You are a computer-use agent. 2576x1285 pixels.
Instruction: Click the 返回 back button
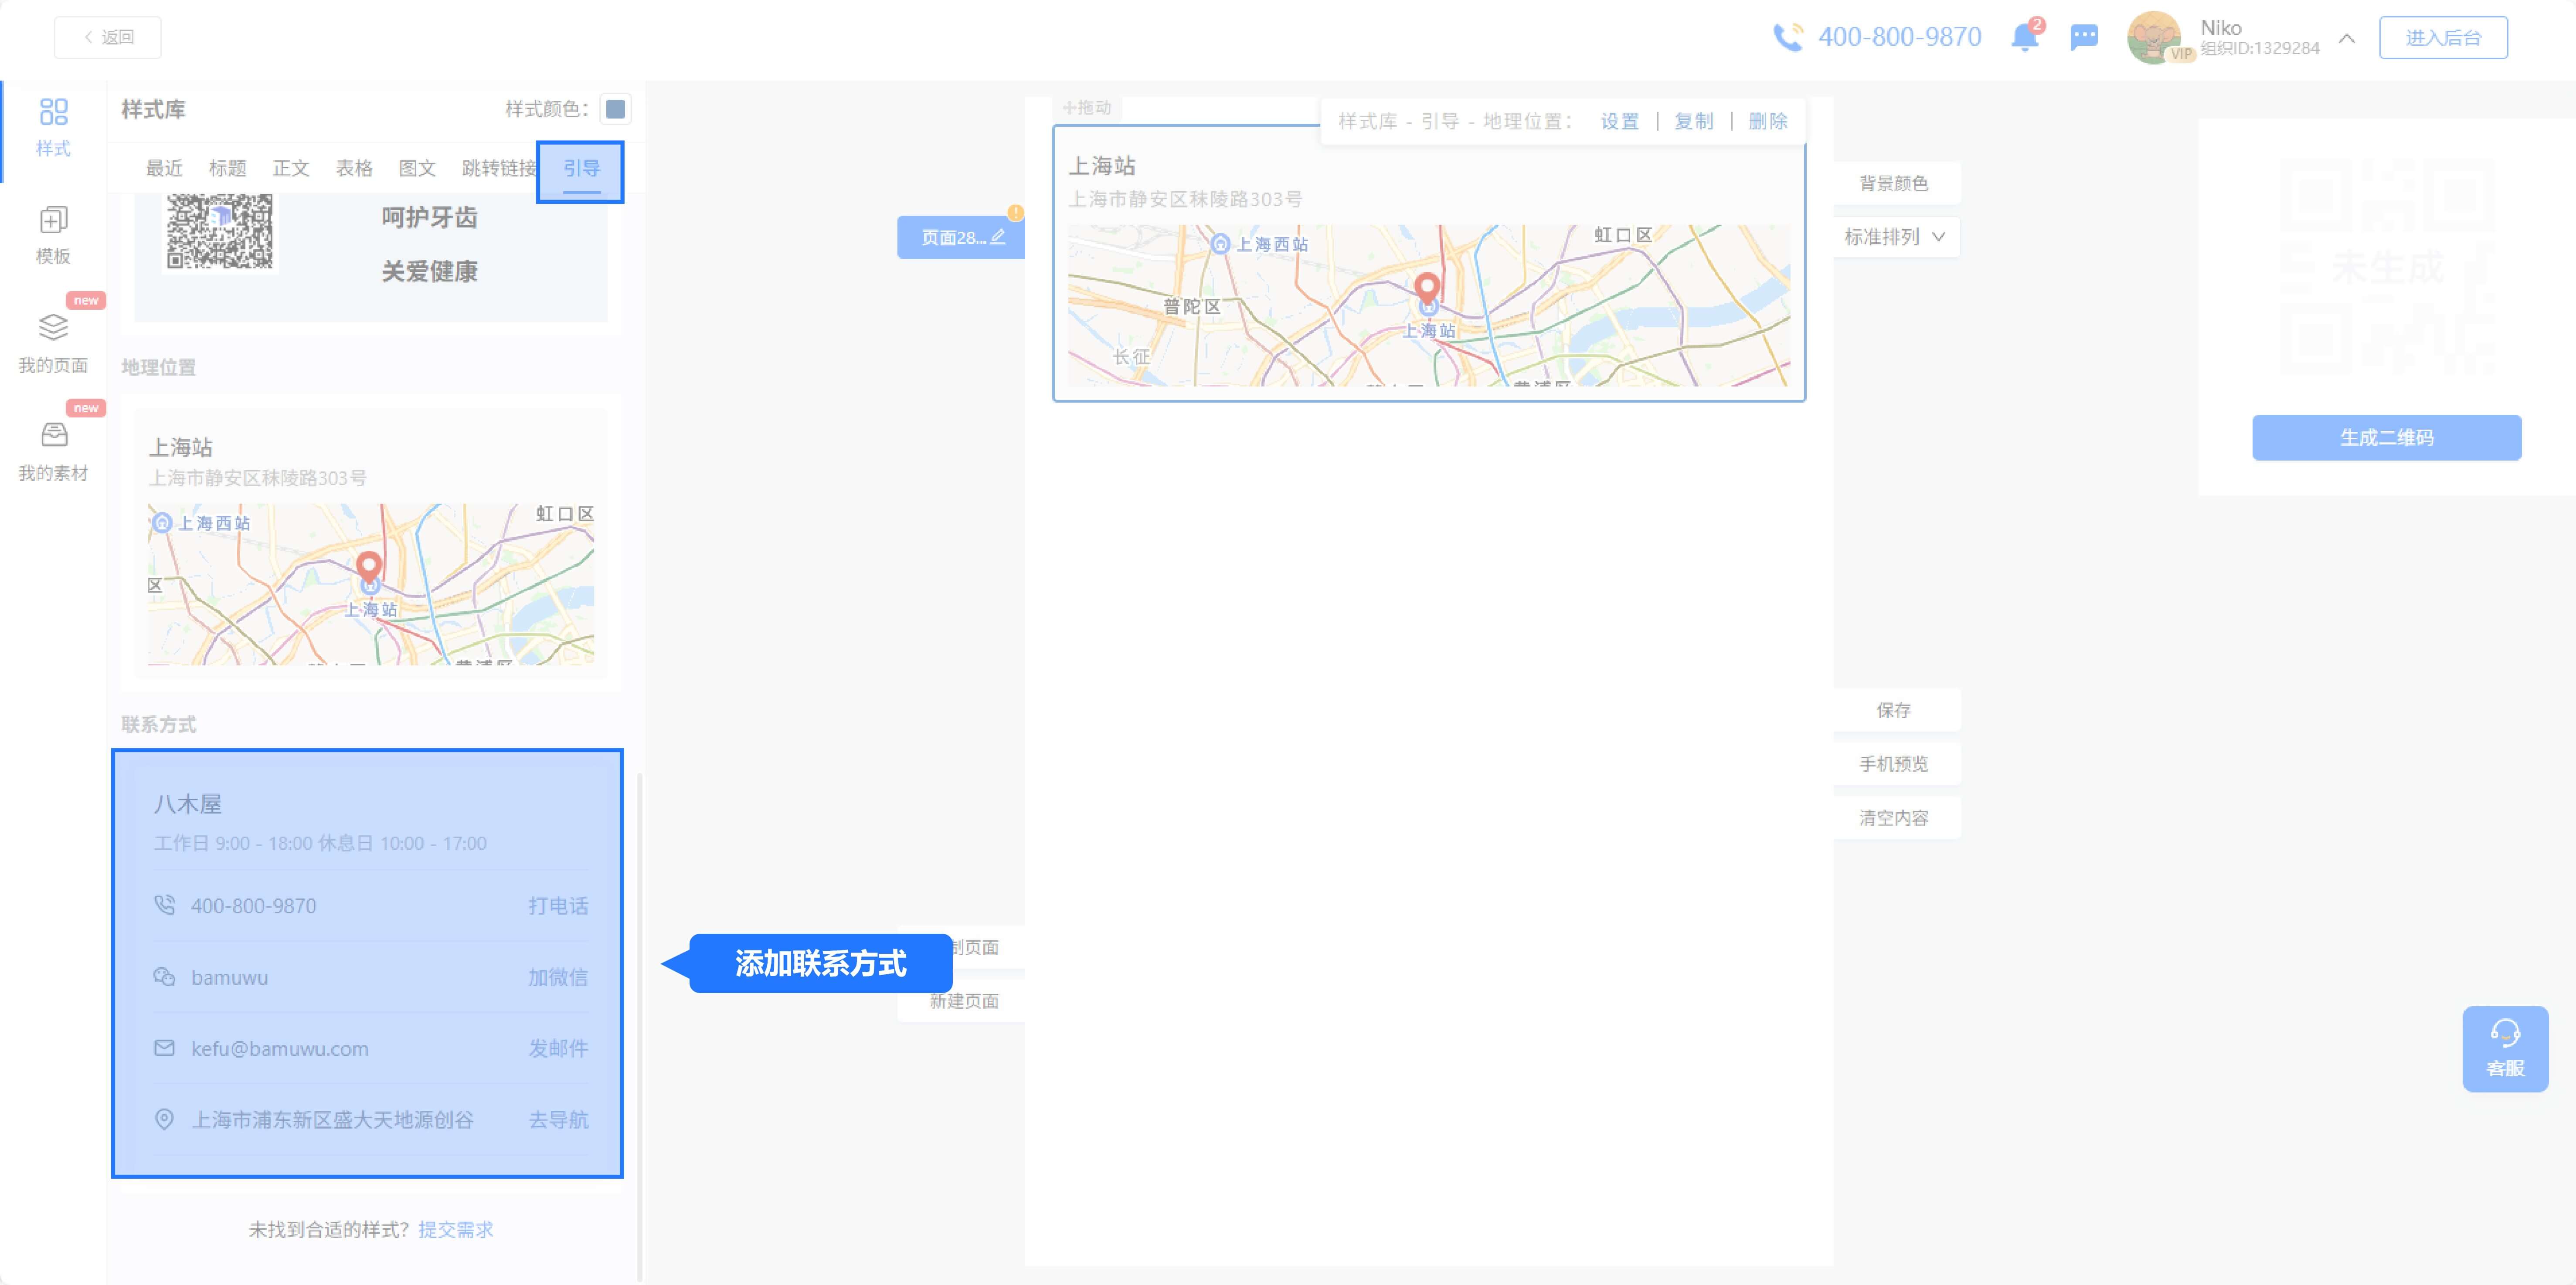click(x=108, y=37)
